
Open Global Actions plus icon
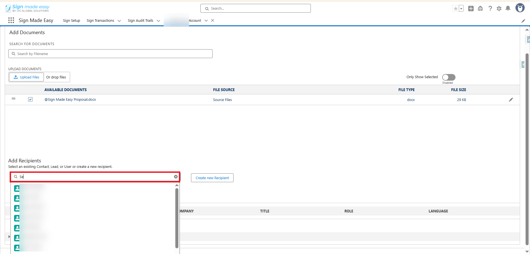click(471, 9)
